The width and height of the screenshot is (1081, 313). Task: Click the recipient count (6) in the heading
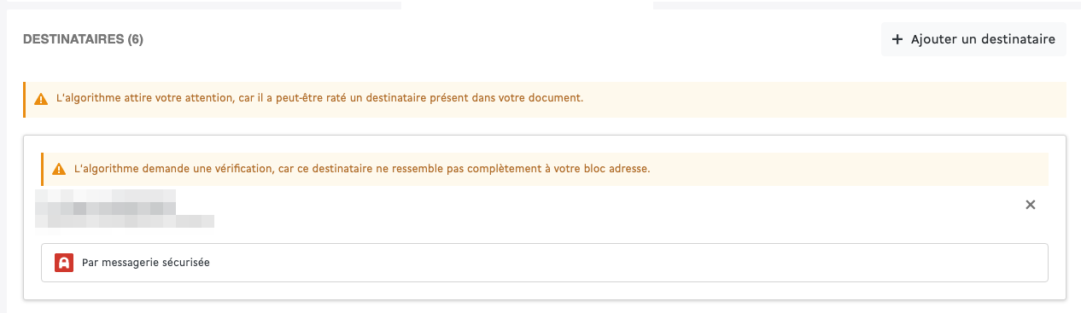click(135, 40)
